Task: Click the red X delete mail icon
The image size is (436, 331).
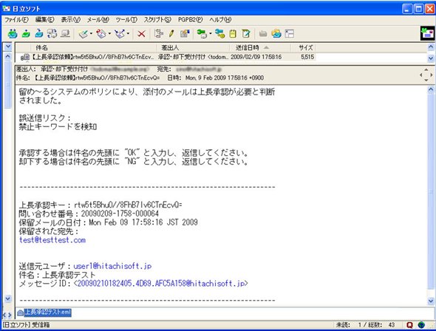Action: point(141,34)
